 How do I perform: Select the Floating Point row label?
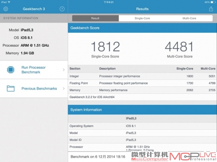click(79, 83)
